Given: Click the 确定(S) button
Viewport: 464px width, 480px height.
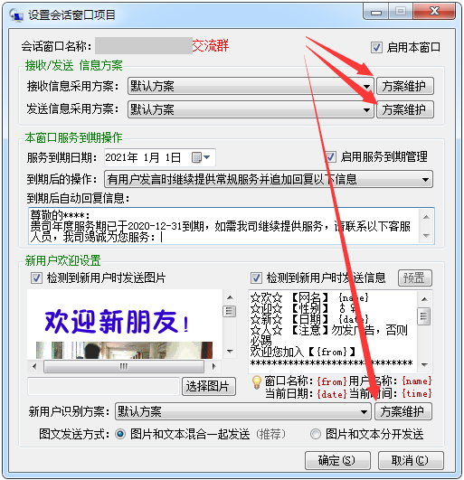Looking at the screenshot, I should coord(337,460).
